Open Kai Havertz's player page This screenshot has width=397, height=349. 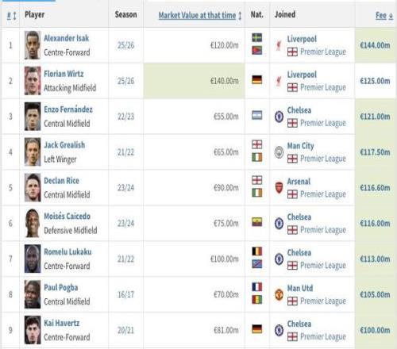(x=62, y=323)
